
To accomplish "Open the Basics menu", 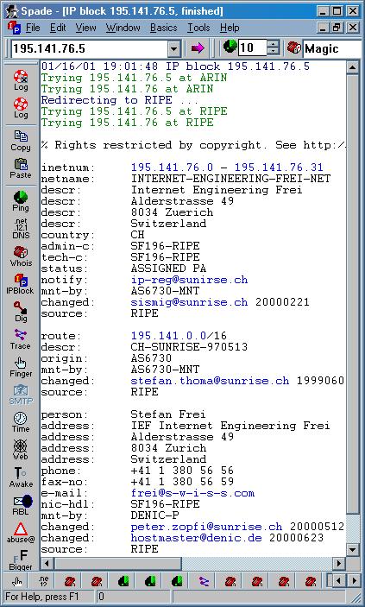I will (x=163, y=28).
